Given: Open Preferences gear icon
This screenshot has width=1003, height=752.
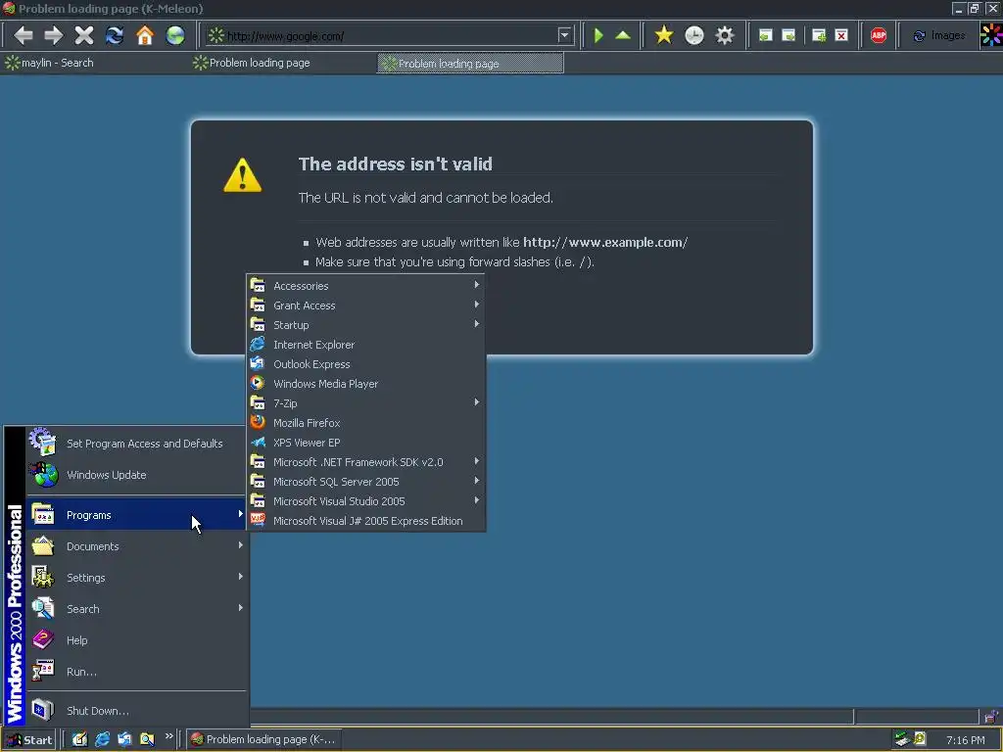Looking at the screenshot, I should point(725,35).
